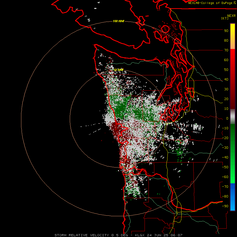The width and height of the screenshot is (237, 237).
Task: Select the 100 NMI range ring label
Action: 118,21
